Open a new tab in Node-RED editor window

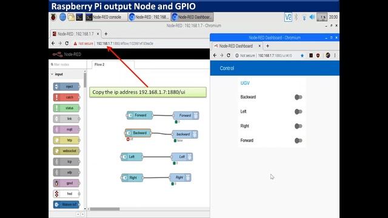pyautogui.click(x=106, y=34)
